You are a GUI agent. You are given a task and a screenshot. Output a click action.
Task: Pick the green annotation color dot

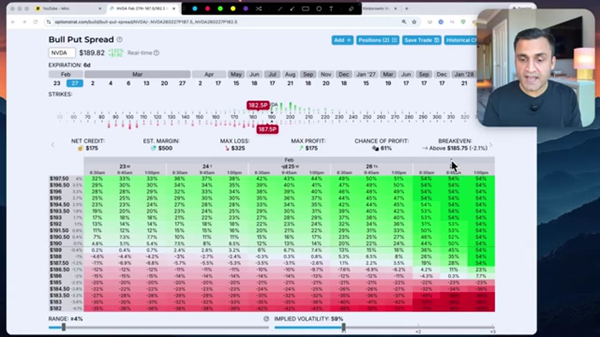coord(220,8)
